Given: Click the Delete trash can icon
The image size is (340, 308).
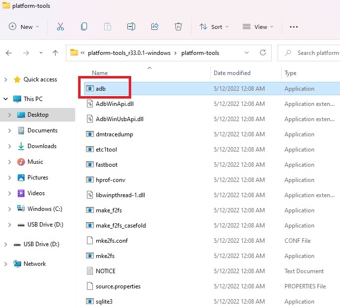Looking at the screenshot, I should [178, 26].
